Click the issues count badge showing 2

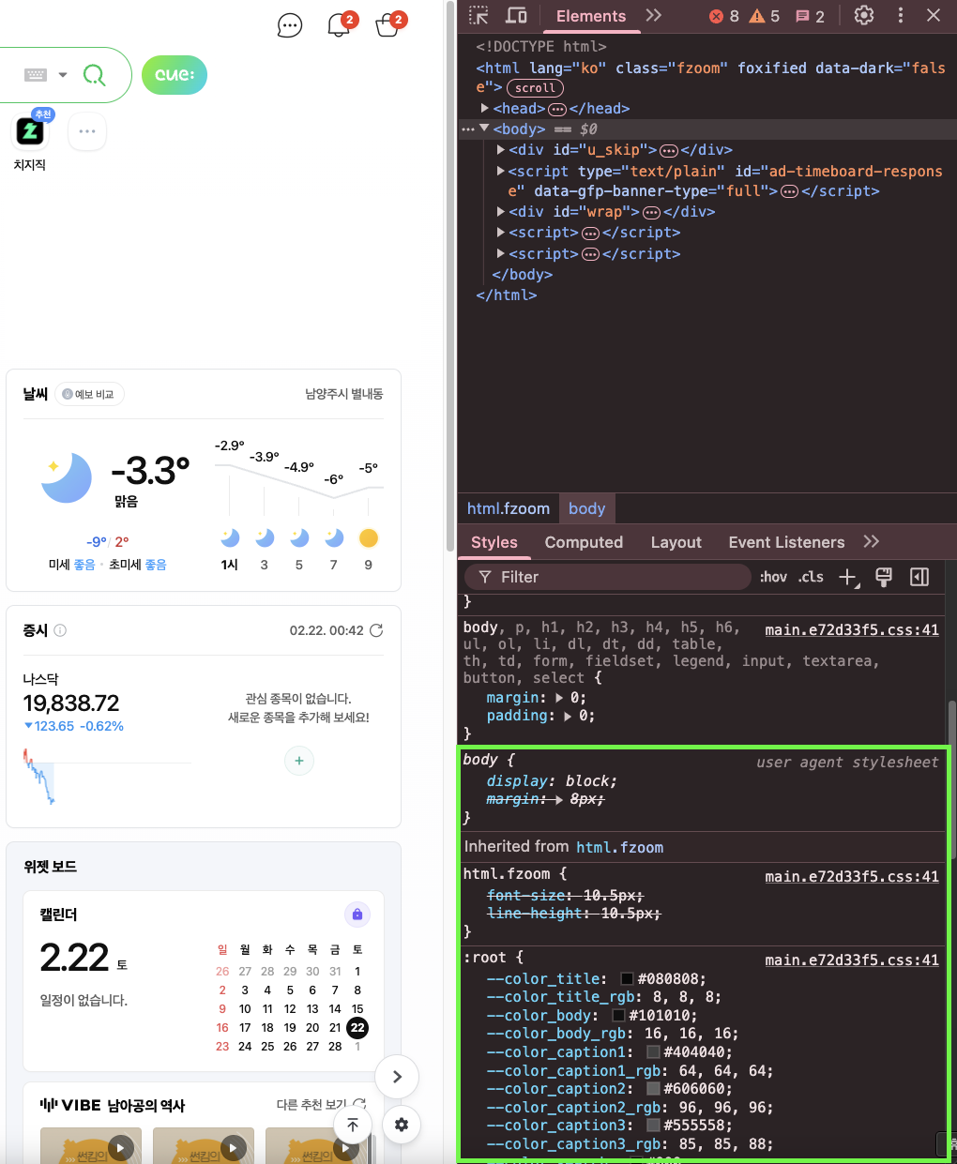click(810, 16)
